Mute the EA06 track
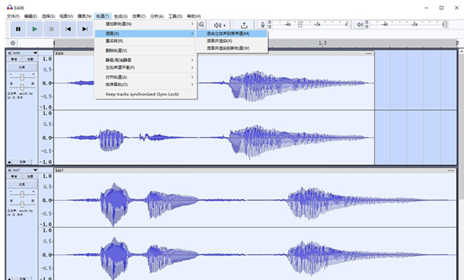The width and height of the screenshot is (464, 280). [14, 59]
